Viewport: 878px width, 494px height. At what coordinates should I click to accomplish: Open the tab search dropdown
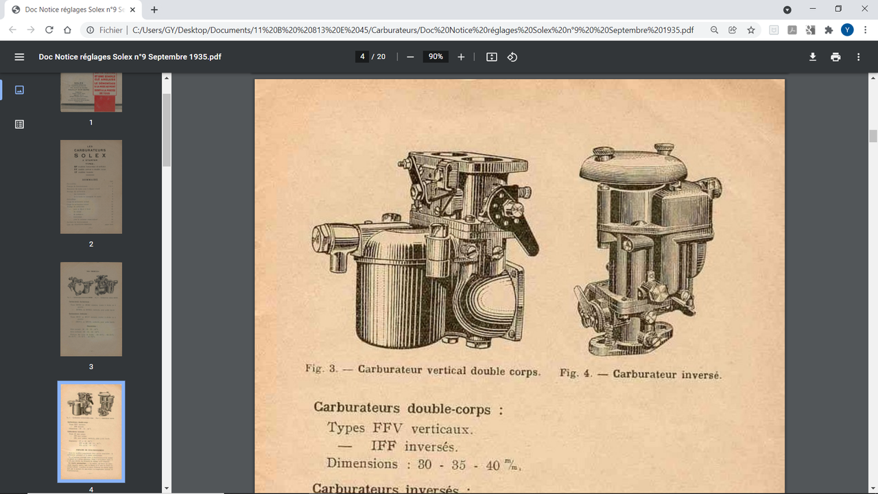tap(787, 10)
